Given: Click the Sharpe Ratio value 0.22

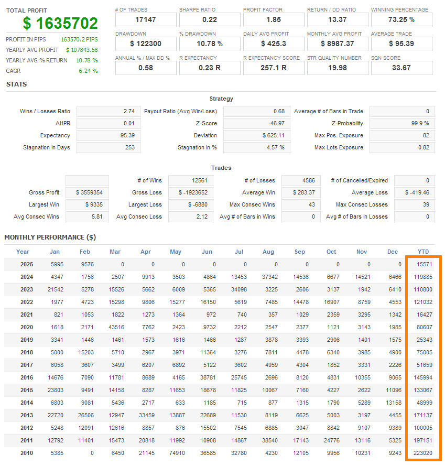Looking at the screenshot, I should click(210, 19).
